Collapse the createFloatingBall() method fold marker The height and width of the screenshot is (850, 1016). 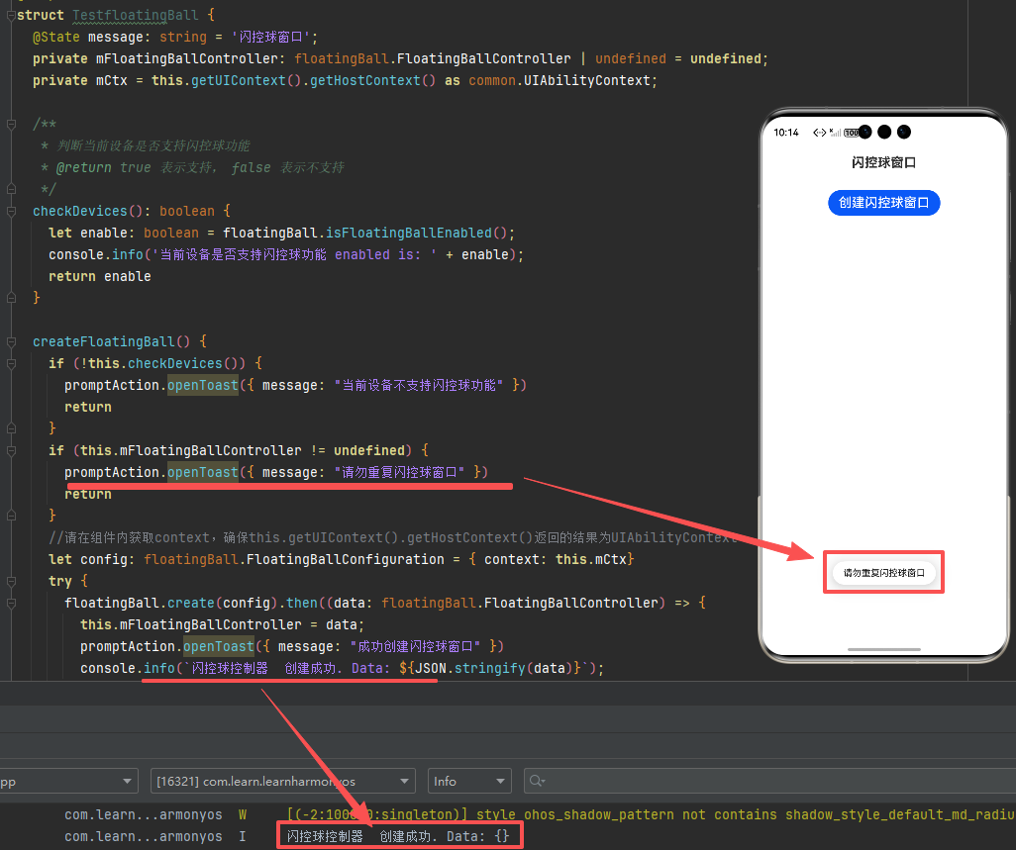tap(11, 341)
